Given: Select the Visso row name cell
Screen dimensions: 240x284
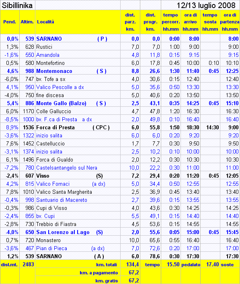Looking at the screenshot, I should pyautogui.click(x=78, y=176).
